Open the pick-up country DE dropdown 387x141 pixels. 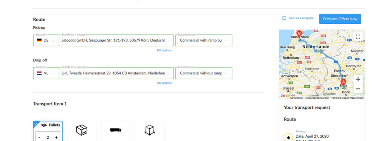point(46,40)
